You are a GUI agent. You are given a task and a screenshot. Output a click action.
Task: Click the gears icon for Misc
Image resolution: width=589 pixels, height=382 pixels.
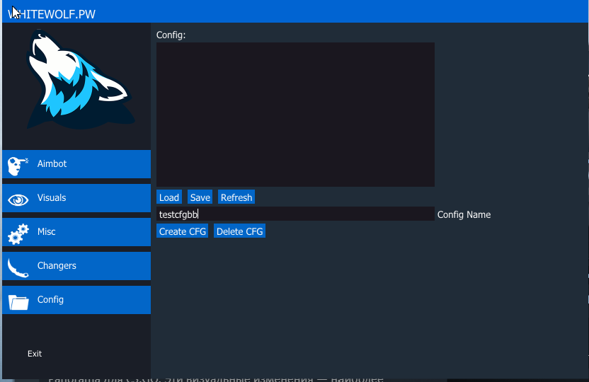coord(18,233)
